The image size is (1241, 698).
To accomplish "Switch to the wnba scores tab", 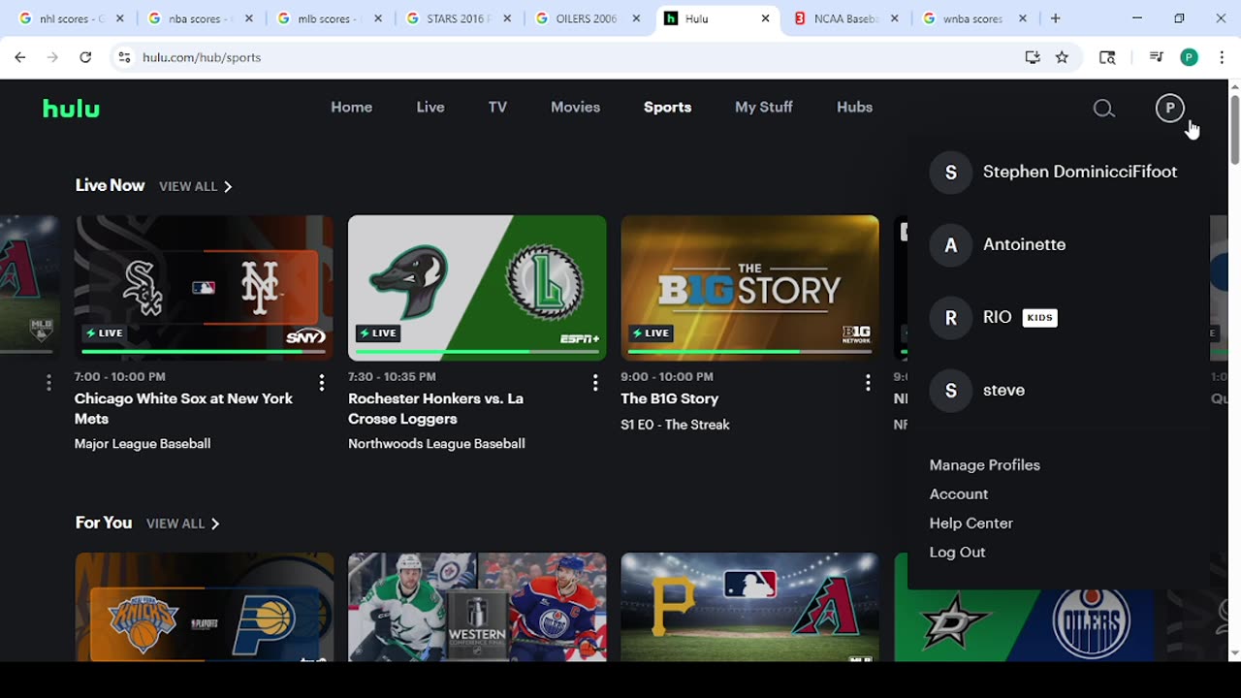I will click(x=973, y=18).
